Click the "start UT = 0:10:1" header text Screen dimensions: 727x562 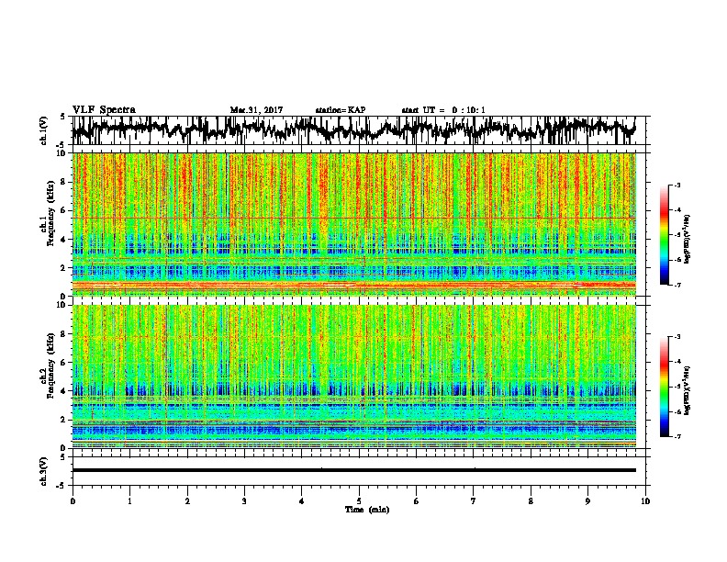[443, 110]
